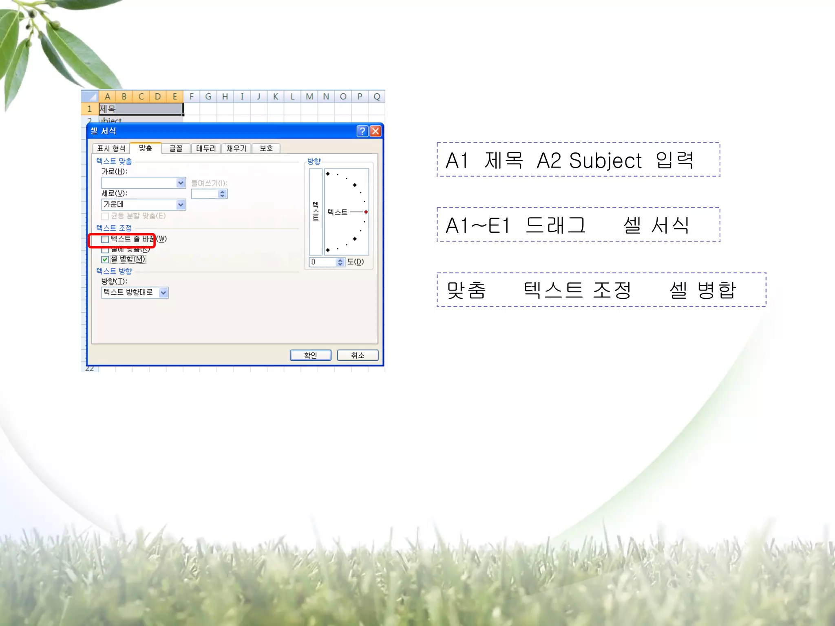The width and height of the screenshot is (835, 626).
Task: Open the 채우기 tab
Action: pos(236,148)
